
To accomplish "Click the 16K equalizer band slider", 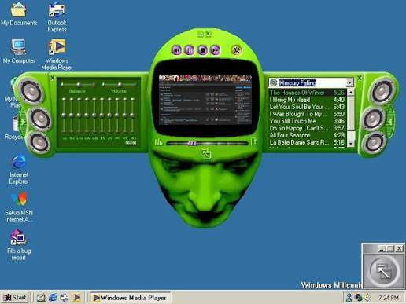I will (x=132, y=115).
